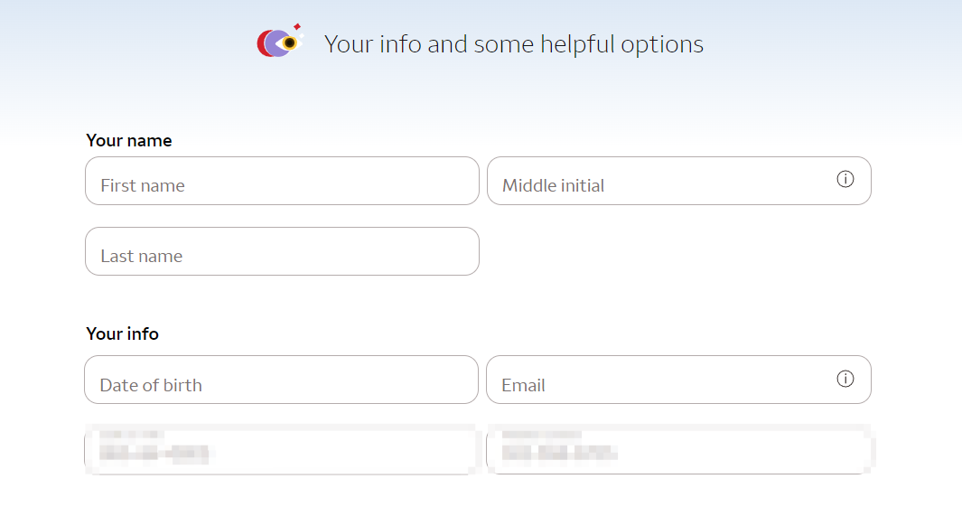Image resolution: width=962 pixels, height=507 pixels.
Task: Open the Middle initial info tooltip icon
Action: click(x=845, y=179)
